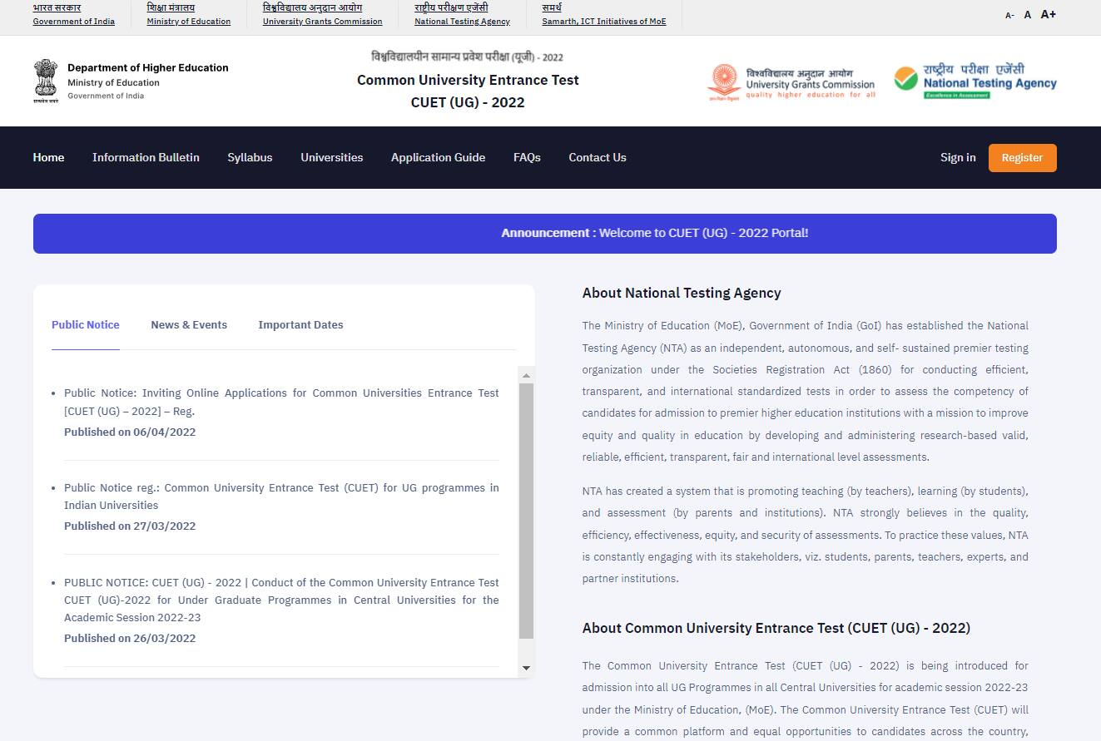Click 'Published on 27/03/2022' date text
This screenshot has width=1101, height=741.
[x=130, y=526]
